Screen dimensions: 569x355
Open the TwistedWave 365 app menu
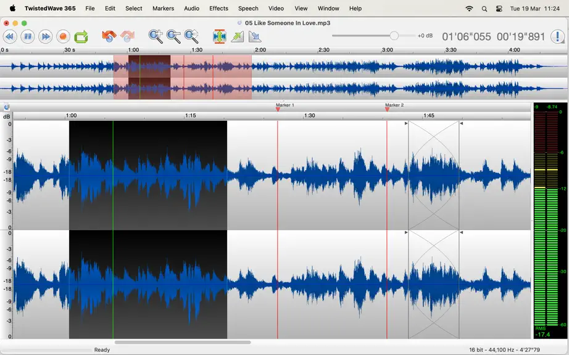pyautogui.click(x=50, y=8)
